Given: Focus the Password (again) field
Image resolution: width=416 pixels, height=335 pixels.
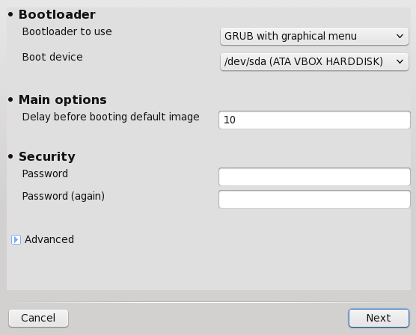Looking at the screenshot, I should pos(314,199).
